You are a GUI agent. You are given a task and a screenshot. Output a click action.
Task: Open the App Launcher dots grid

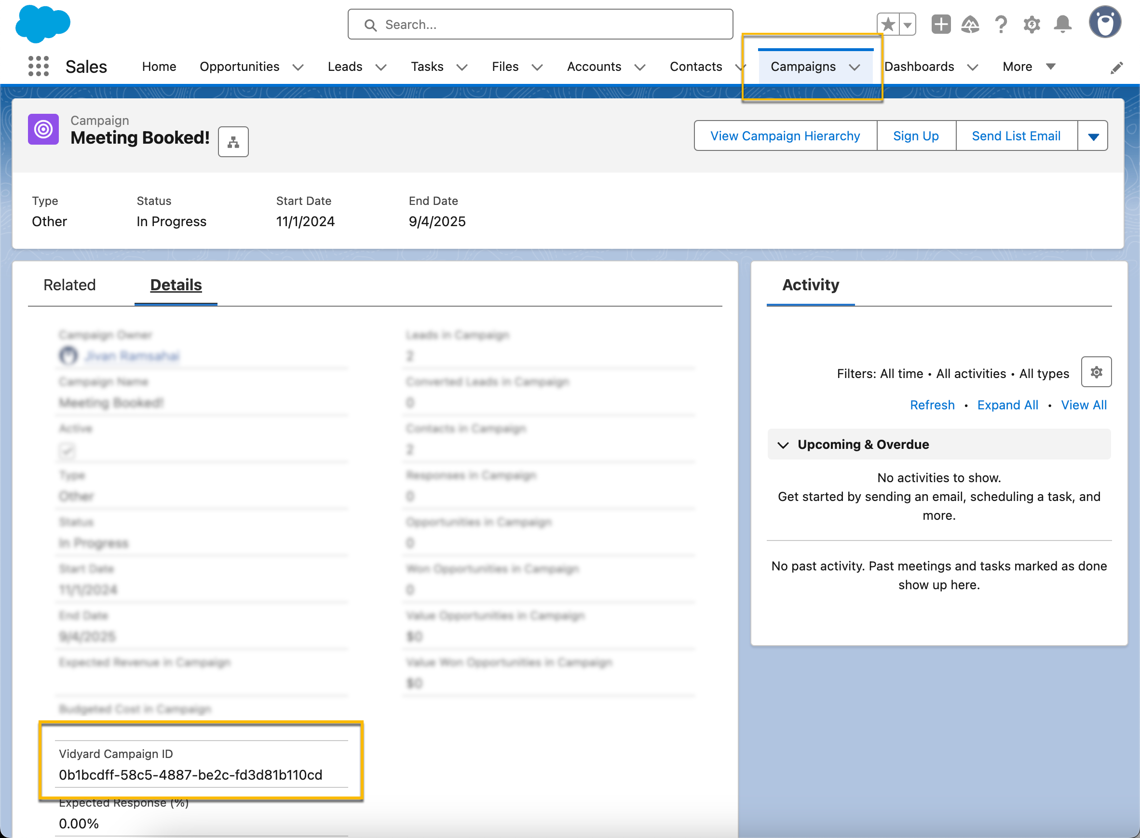tap(39, 67)
